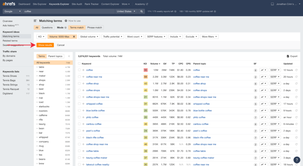Screen dimensions: 303x166
Task: Collapse the terms panel with double chevron
Action: [x=69, y=56]
